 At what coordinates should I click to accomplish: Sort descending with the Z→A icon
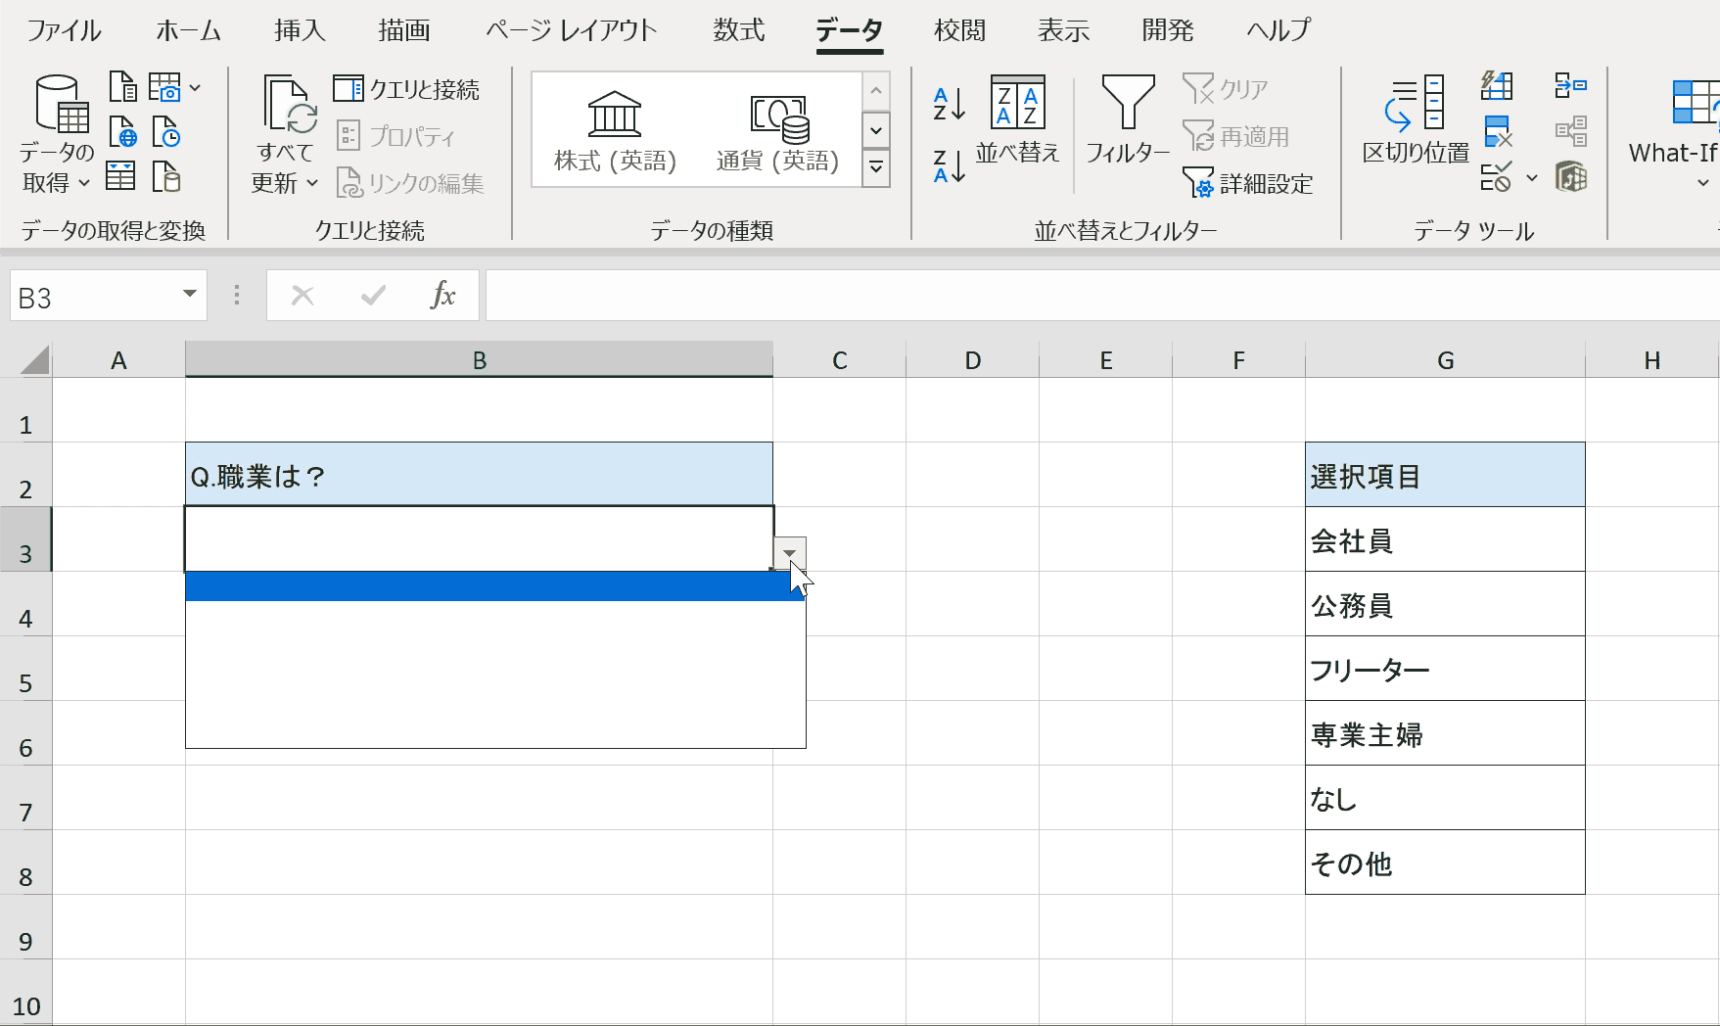pyautogui.click(x=949, y=166)
